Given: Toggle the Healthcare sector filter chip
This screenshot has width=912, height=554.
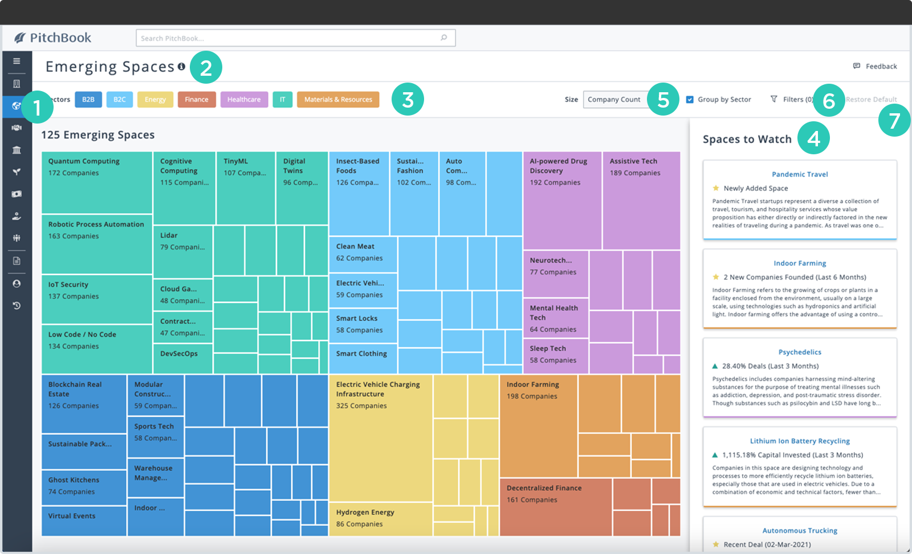Looking at the screenshot, I should (244, 100).
